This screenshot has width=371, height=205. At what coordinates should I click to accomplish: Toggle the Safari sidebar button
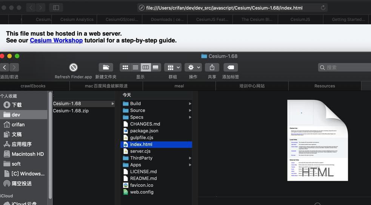[56, 8]
